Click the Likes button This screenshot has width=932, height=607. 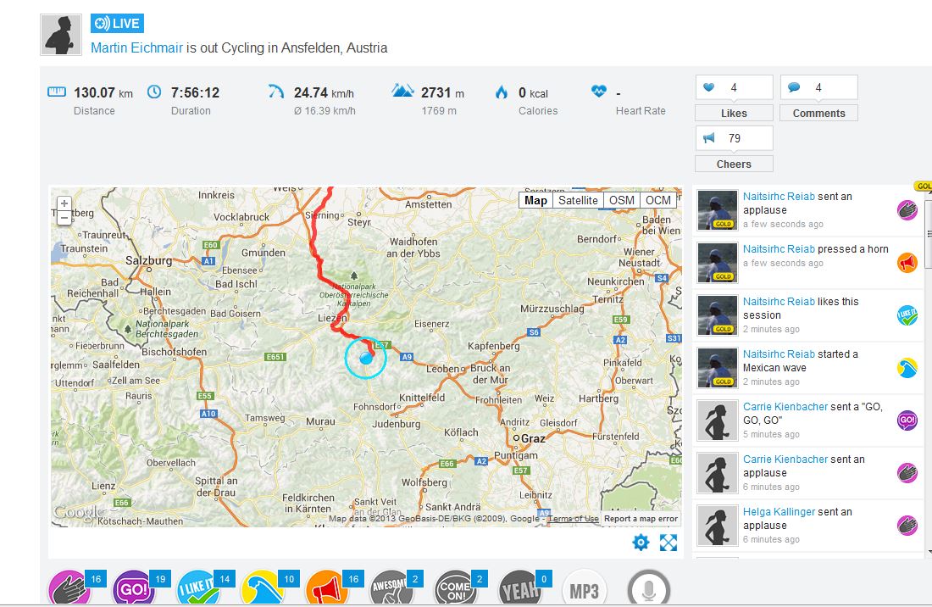click(734, 113)
